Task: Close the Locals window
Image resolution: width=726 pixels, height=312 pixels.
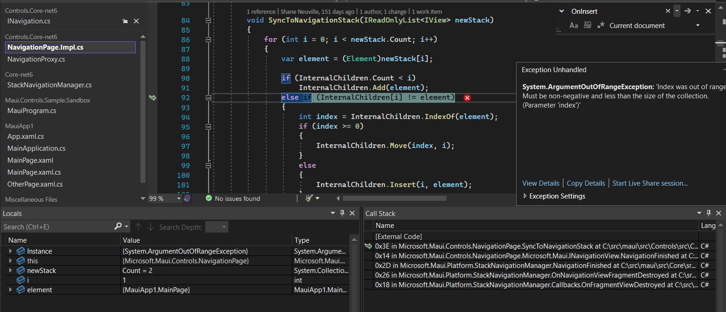Action: pyautogui.click(x=352, y=213)
